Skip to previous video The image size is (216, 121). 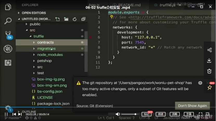tap(14, 114)
